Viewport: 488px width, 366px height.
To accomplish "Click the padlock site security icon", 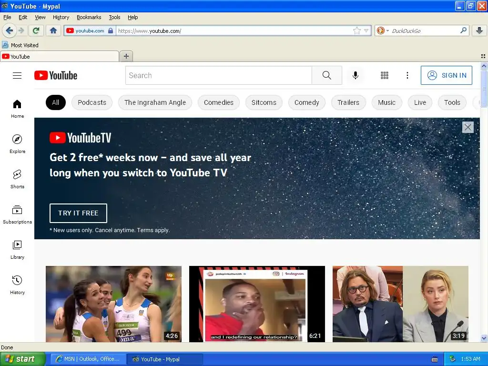I will tap(111, 30).
